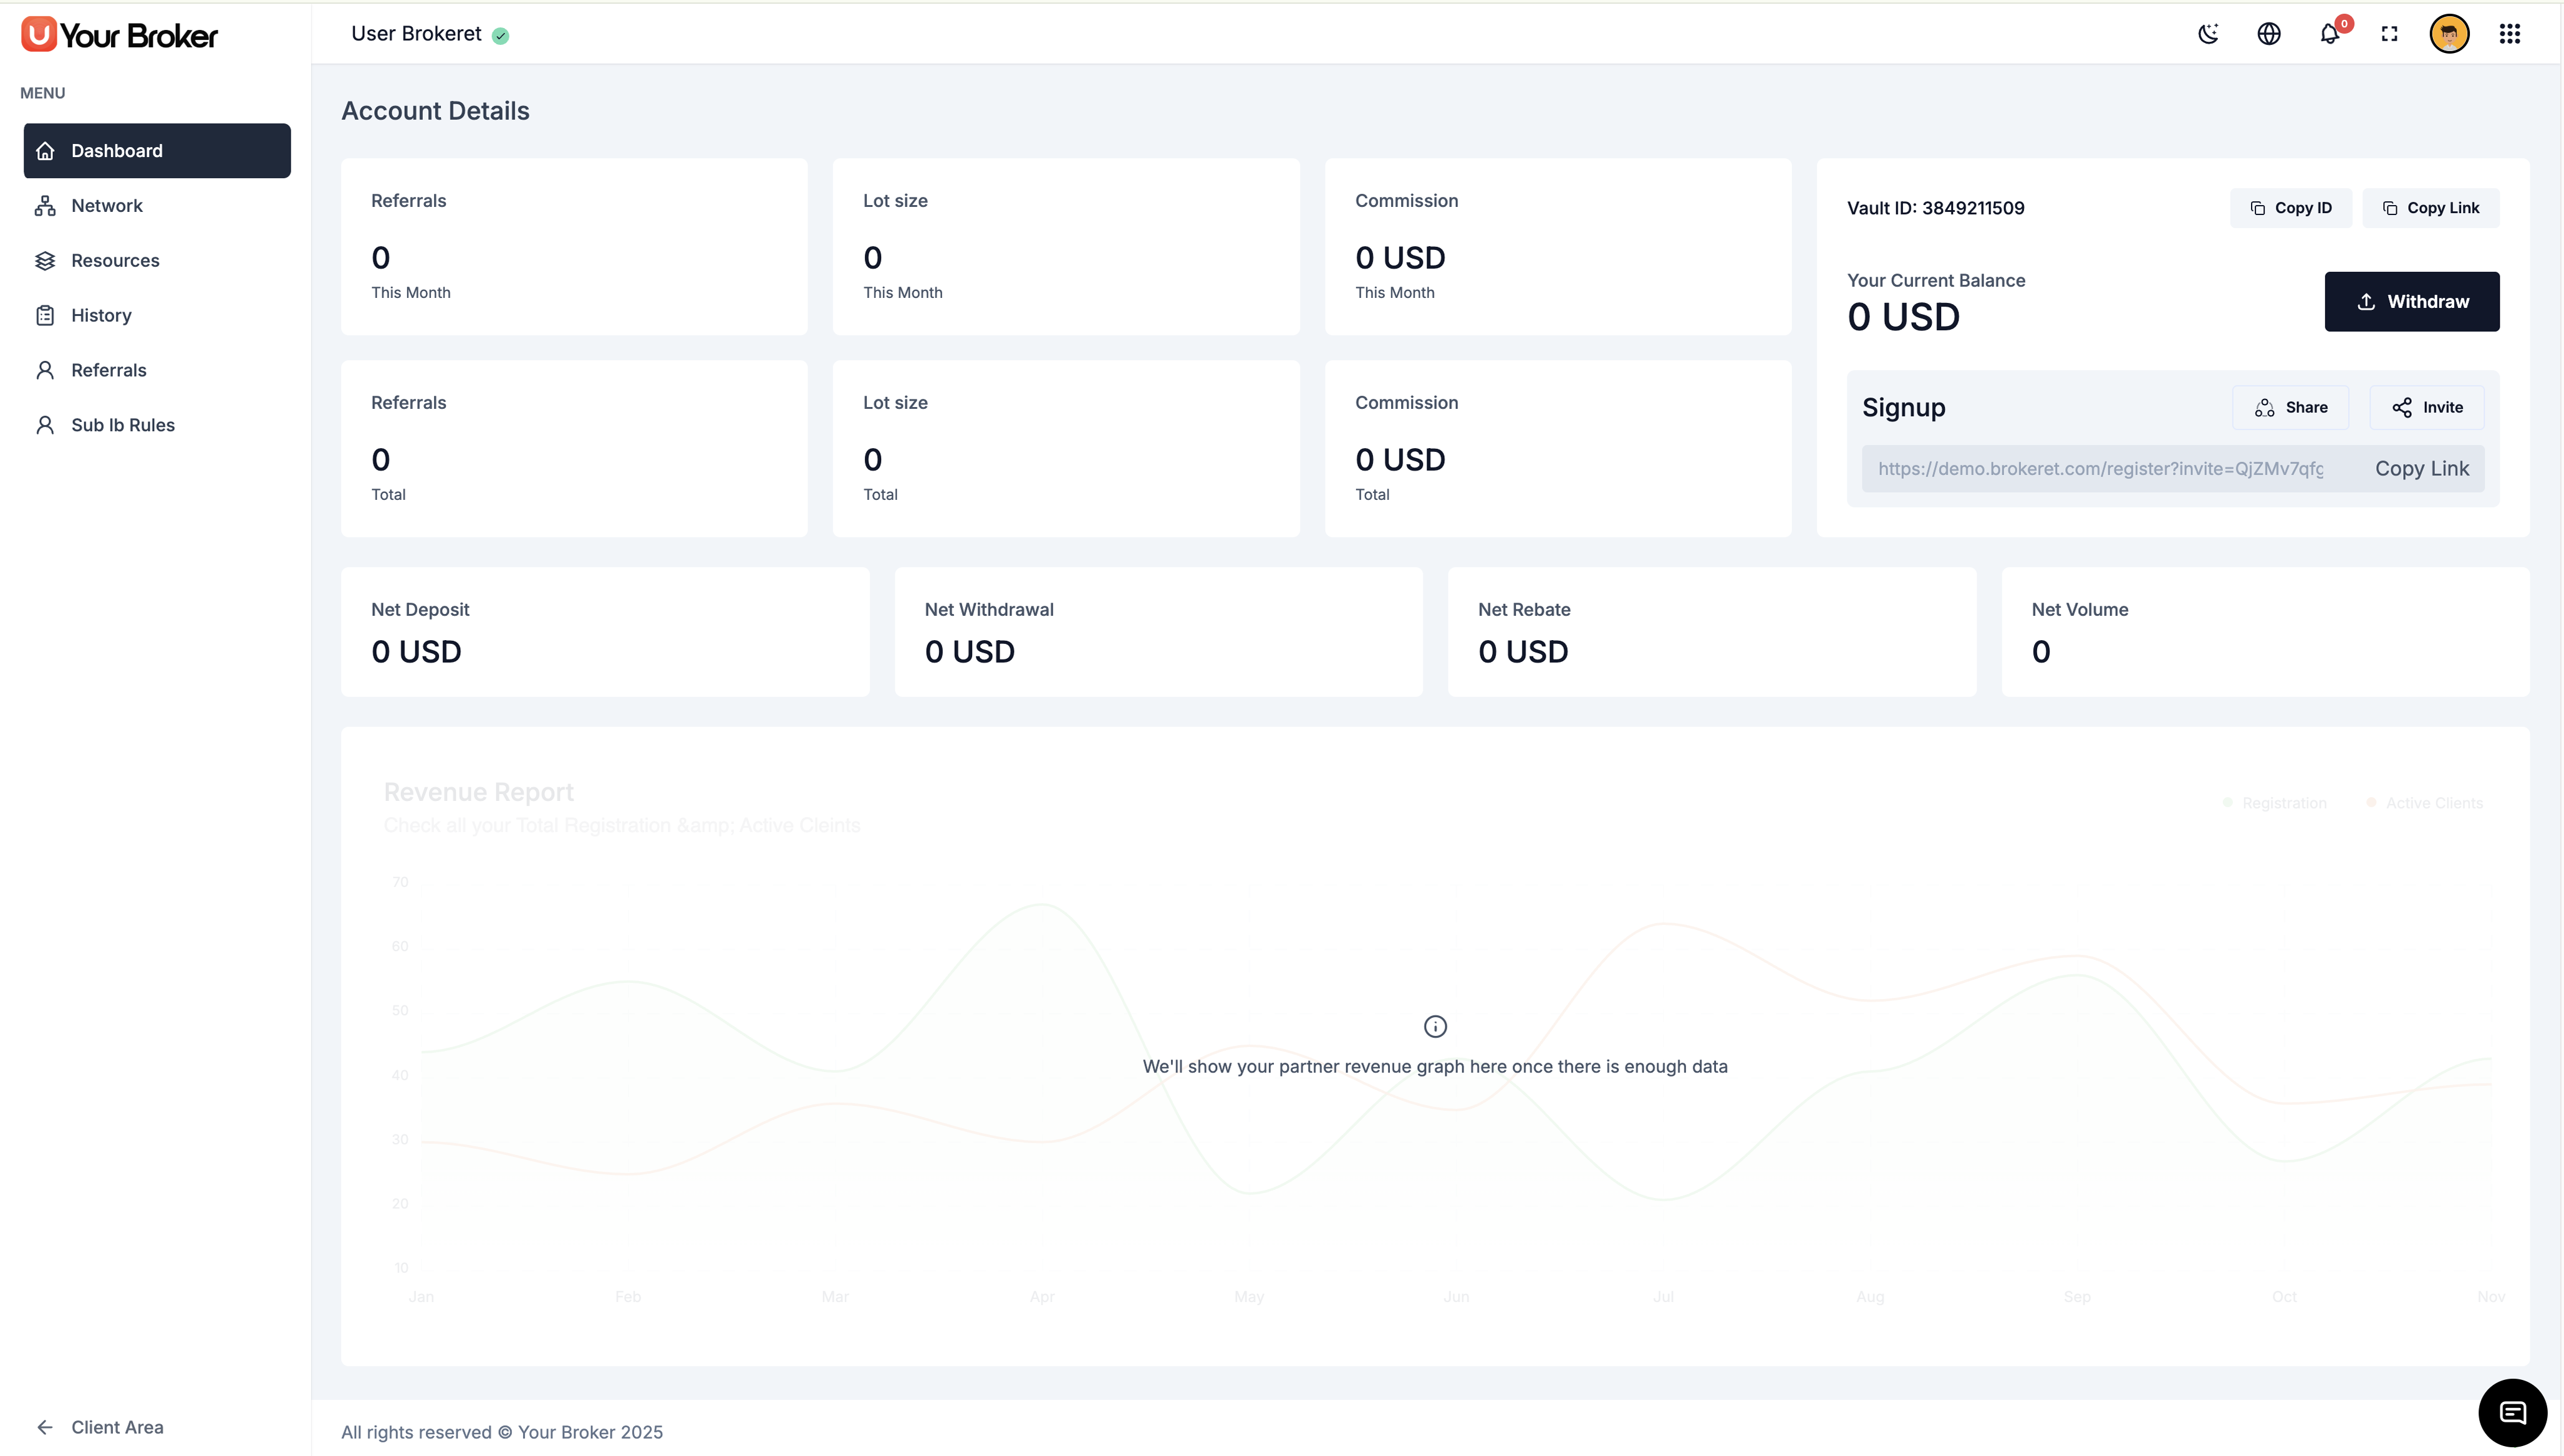
Task: Go to the Network page
Action: pos(106,206)
